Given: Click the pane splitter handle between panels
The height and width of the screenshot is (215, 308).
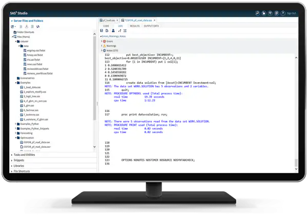Looking at the screenshot, I should tap(97, 104).
